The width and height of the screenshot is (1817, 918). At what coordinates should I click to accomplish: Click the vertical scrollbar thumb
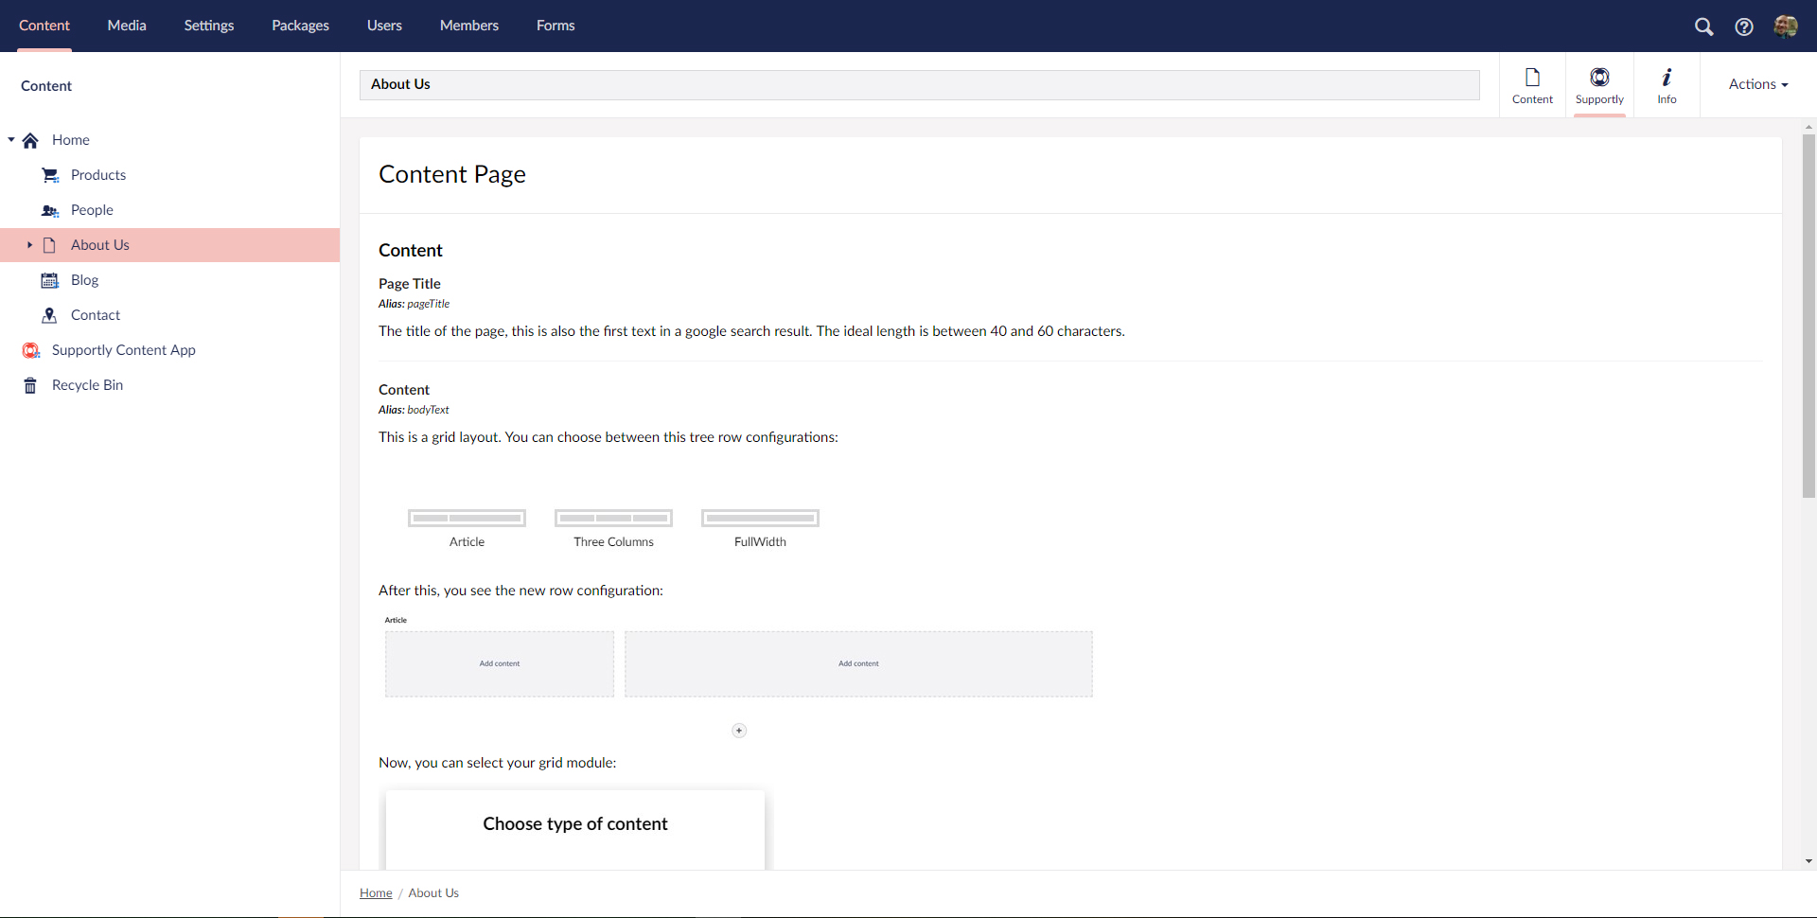(1808, 312)
